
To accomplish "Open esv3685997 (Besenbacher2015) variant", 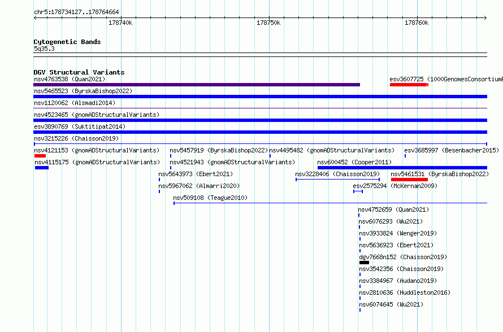I will pyautogui.click(x=452, y=150).
